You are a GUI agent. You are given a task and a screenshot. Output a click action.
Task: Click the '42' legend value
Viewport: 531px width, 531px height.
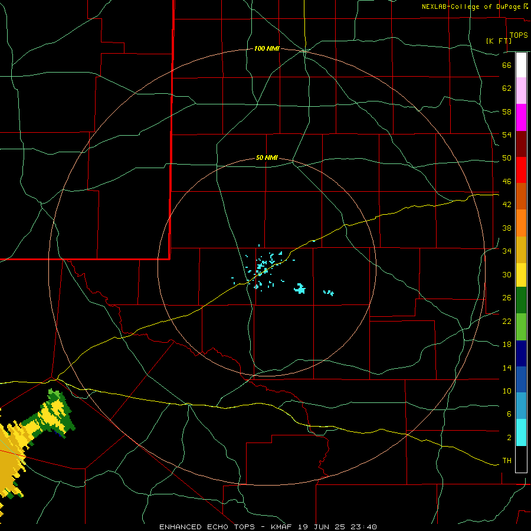tap(507, 204)
